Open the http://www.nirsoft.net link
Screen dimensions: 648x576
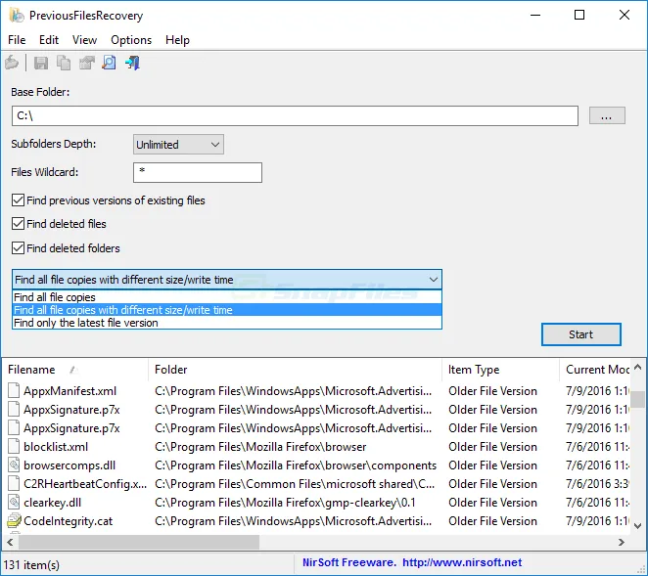click(x=462, y=562)
